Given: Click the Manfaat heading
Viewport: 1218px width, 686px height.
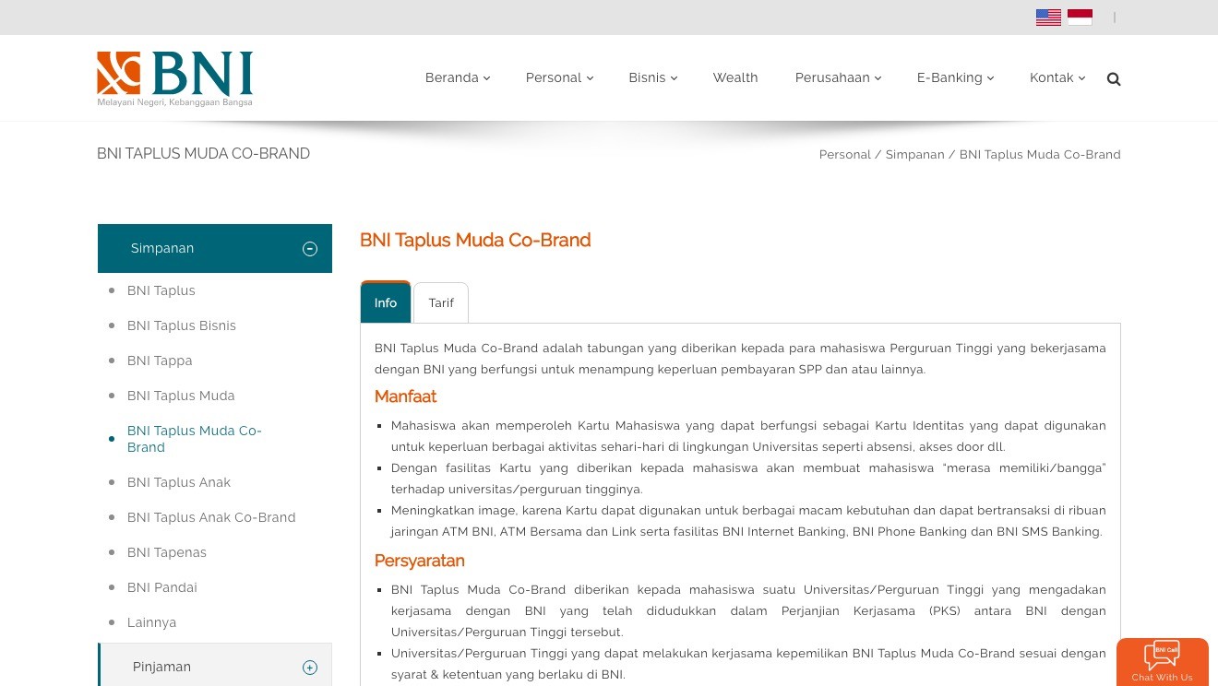Looking at the screenshot, I should [x=405, y=396].
